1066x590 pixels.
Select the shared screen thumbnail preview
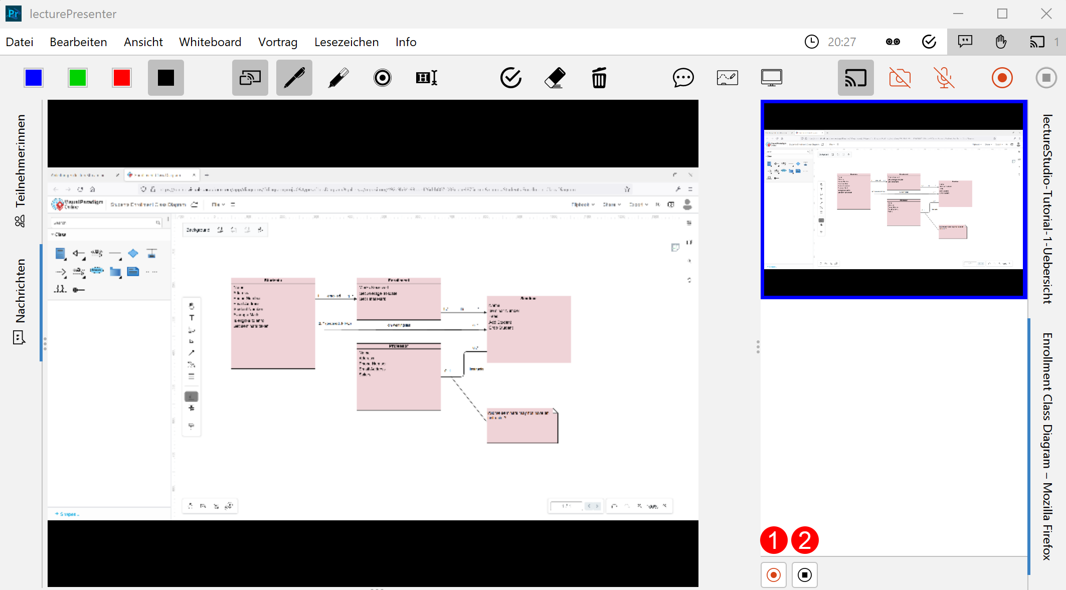[894, 200]
